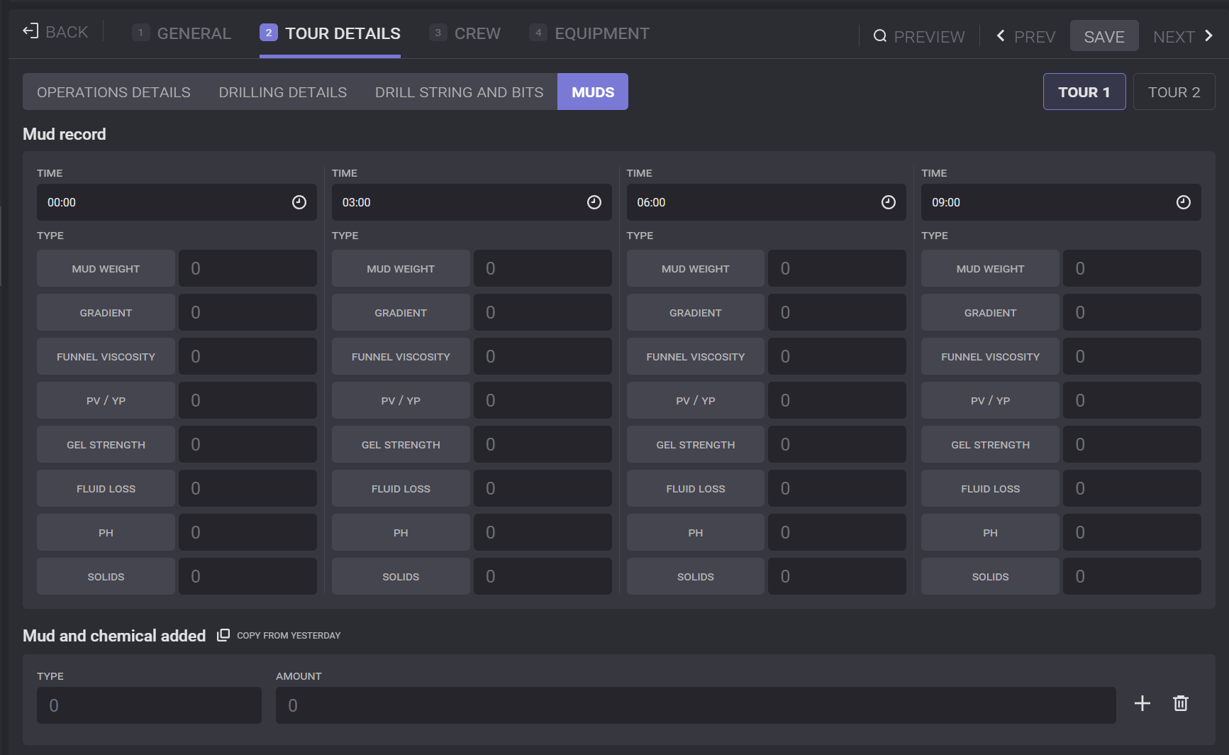The image size is (1229, 755).
Task: Click the copy from yesterday icon
Action: (223, 635)
